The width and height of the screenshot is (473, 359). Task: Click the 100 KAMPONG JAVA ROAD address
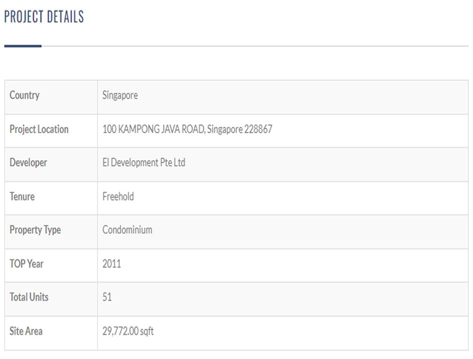click(153, 129)
